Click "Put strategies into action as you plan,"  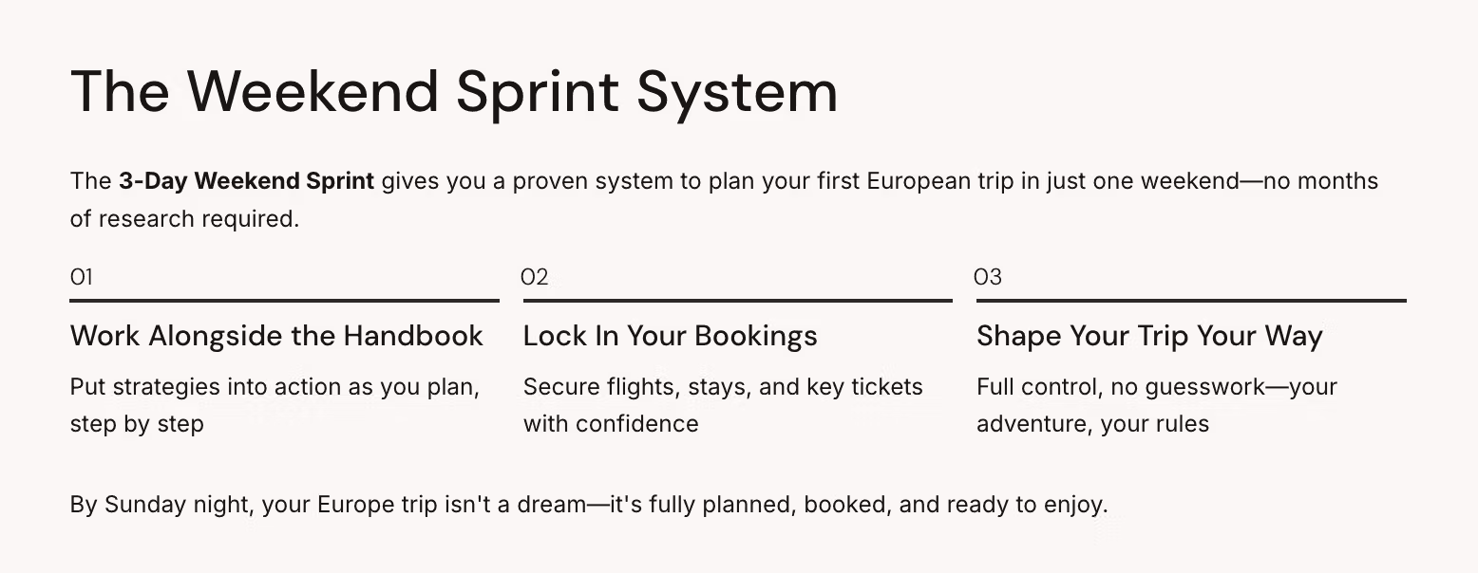point(275,387)
